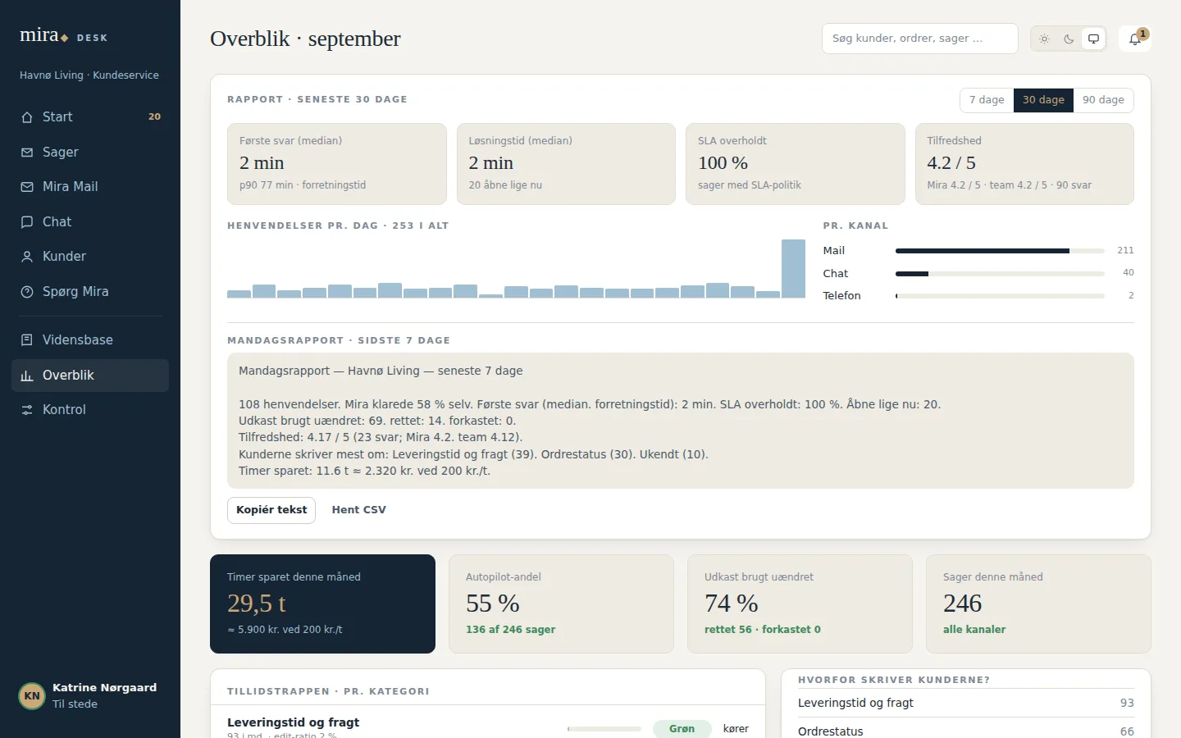Open Kunder person icon
This screenshot has width=1181, height=738.
[x=27, y=257]
